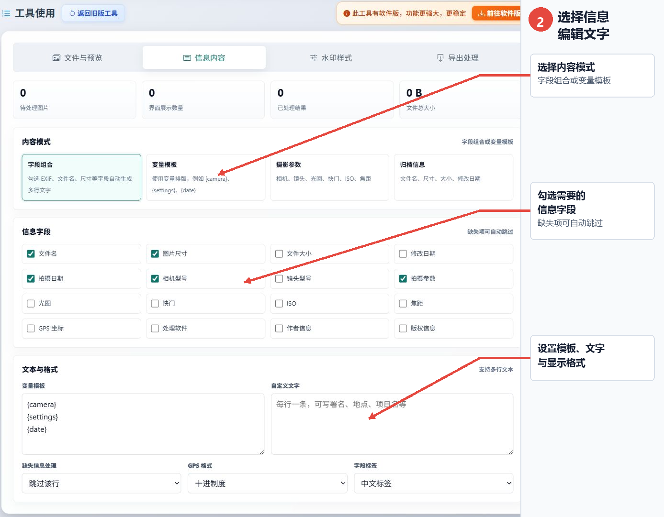Open the 水印样式 tab
The width and height of the screenshot is (664, 517).
[x=331, y=58]
